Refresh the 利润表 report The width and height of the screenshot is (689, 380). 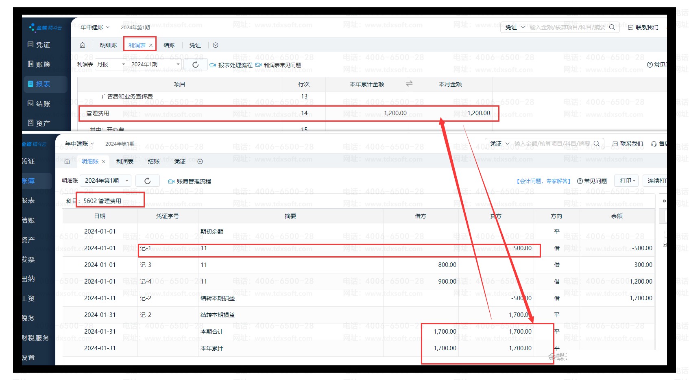pyautogui.click(x=195, y=65)
